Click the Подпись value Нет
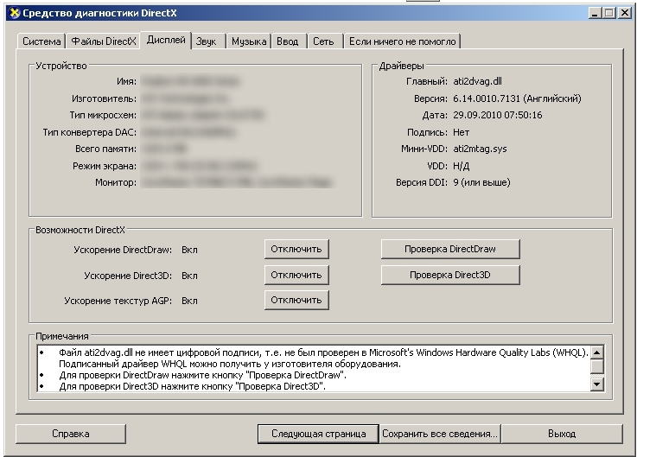Screen dimensions: 656x457 [461, 132]
